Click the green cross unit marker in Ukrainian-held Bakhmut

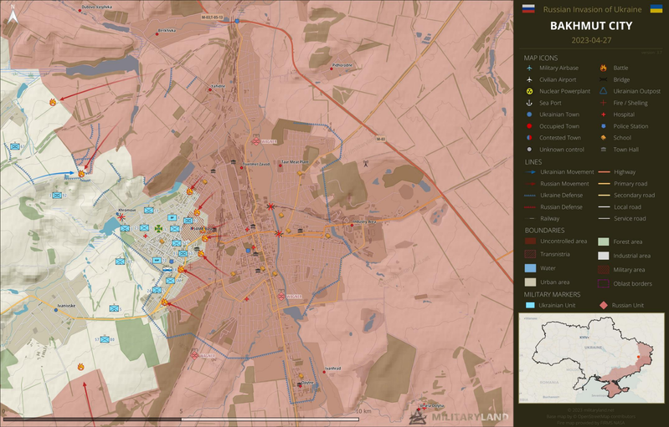pyautogui.click(x=159, y=229)
